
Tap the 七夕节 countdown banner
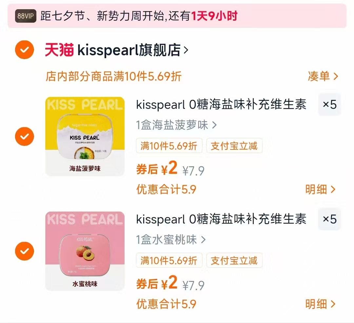(177, 16)
